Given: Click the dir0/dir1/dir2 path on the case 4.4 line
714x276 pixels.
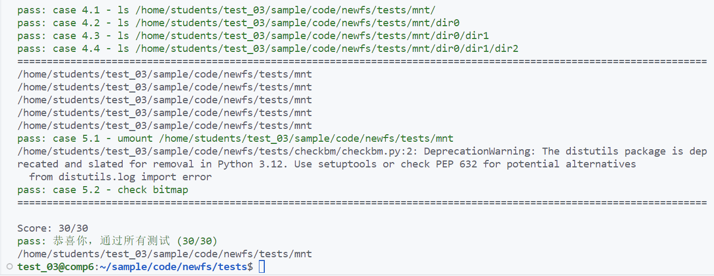Looking at the screenshot, I should click(x=327, y=49).
